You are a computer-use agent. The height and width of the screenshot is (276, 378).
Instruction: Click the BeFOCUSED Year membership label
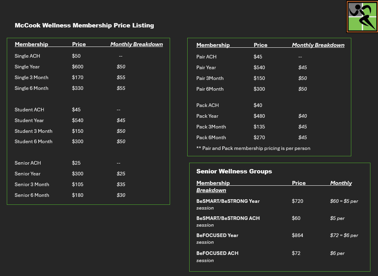tap(217, 235)
